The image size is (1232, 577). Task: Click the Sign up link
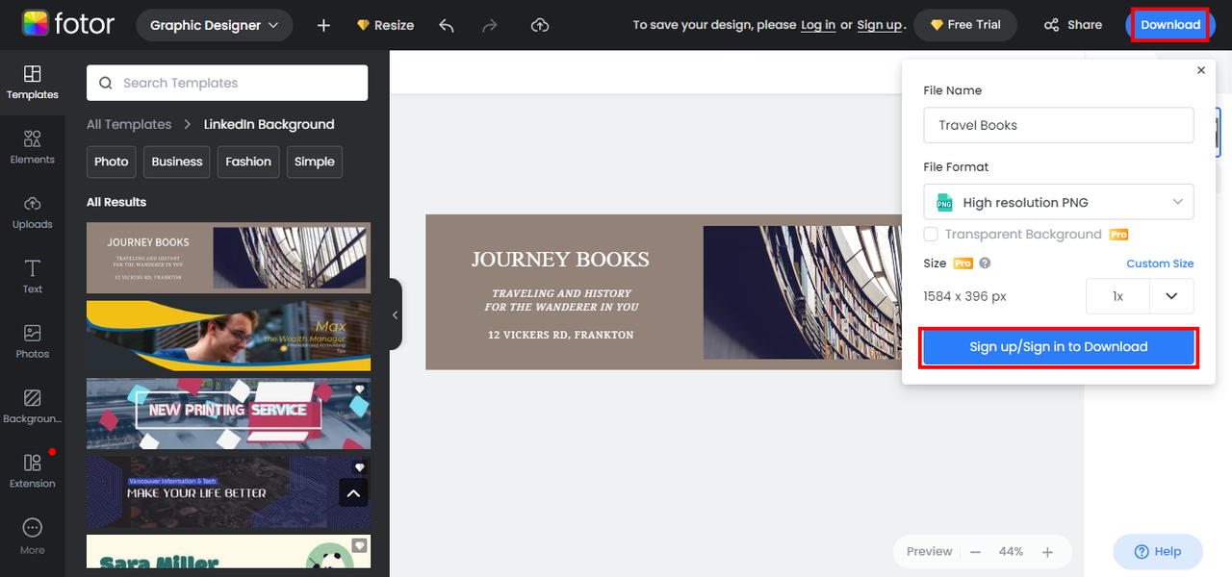click(x=880, y=25)
